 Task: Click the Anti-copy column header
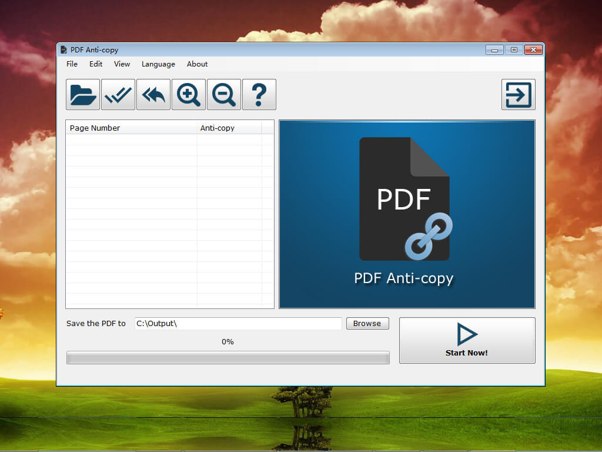coord(229,128)
